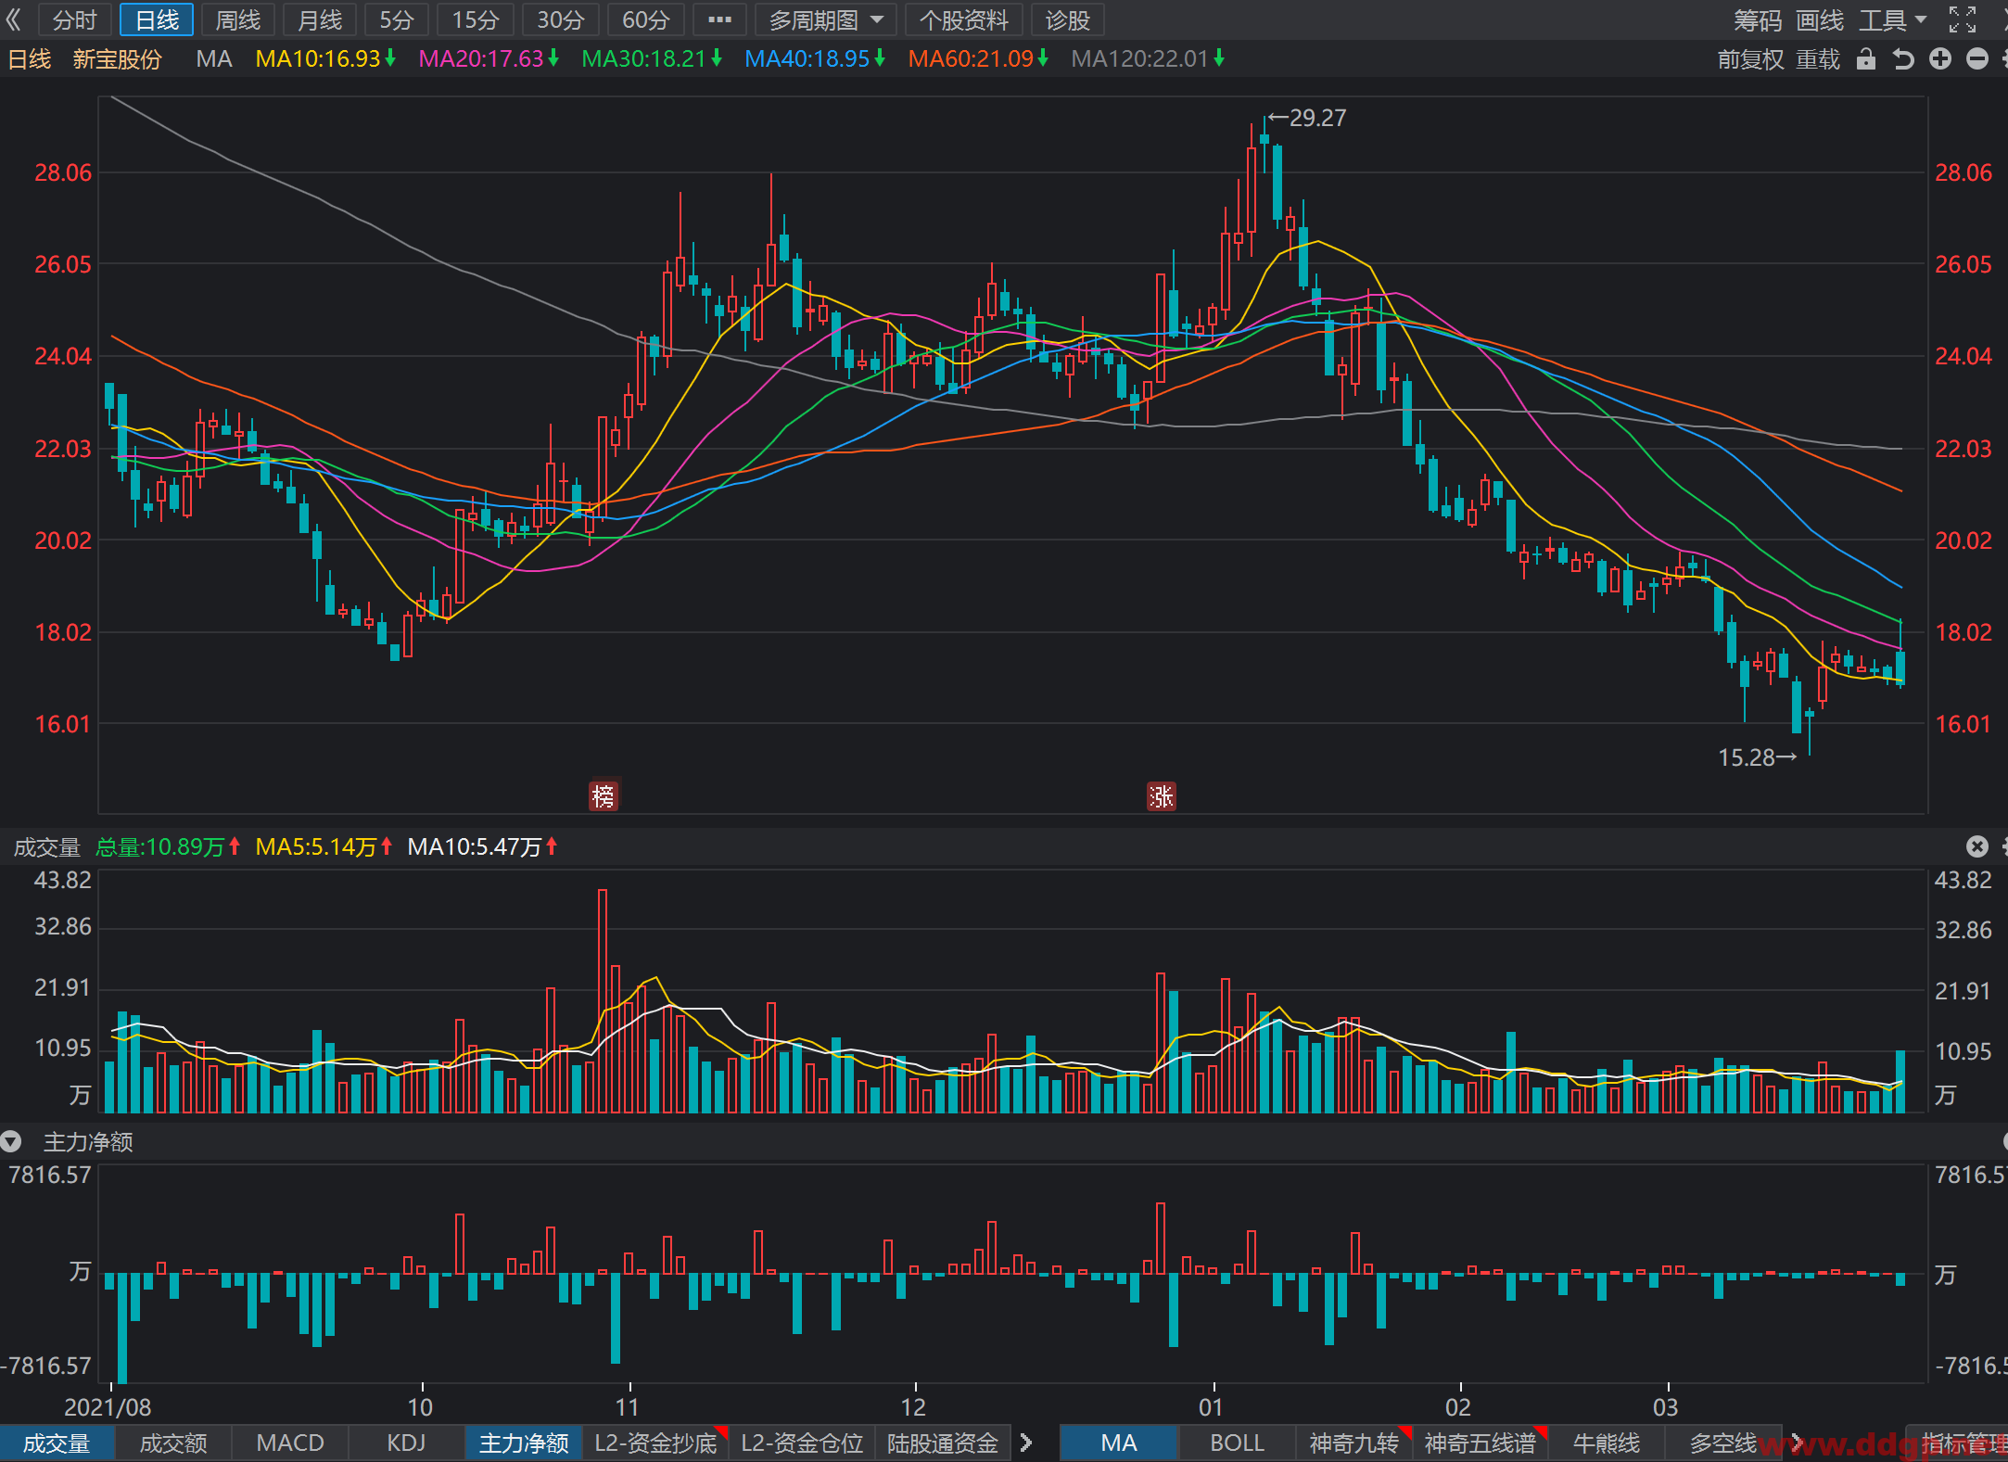Close the 成交量 volume panel
Viewport: 2008px width, 1462px height.
coord(1977,846)
